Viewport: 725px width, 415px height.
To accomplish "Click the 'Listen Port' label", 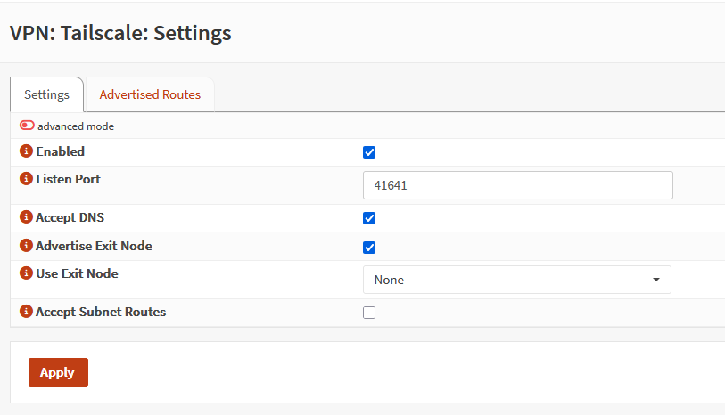I will point(69,179).
